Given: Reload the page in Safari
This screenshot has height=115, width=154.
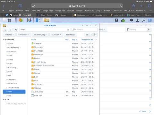Looking at the screenshot, I should (121, 6).
